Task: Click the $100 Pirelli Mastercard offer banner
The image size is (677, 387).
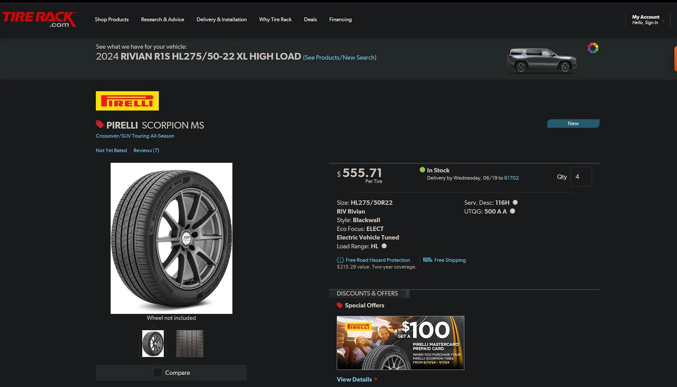Action: tap(400, 343)
